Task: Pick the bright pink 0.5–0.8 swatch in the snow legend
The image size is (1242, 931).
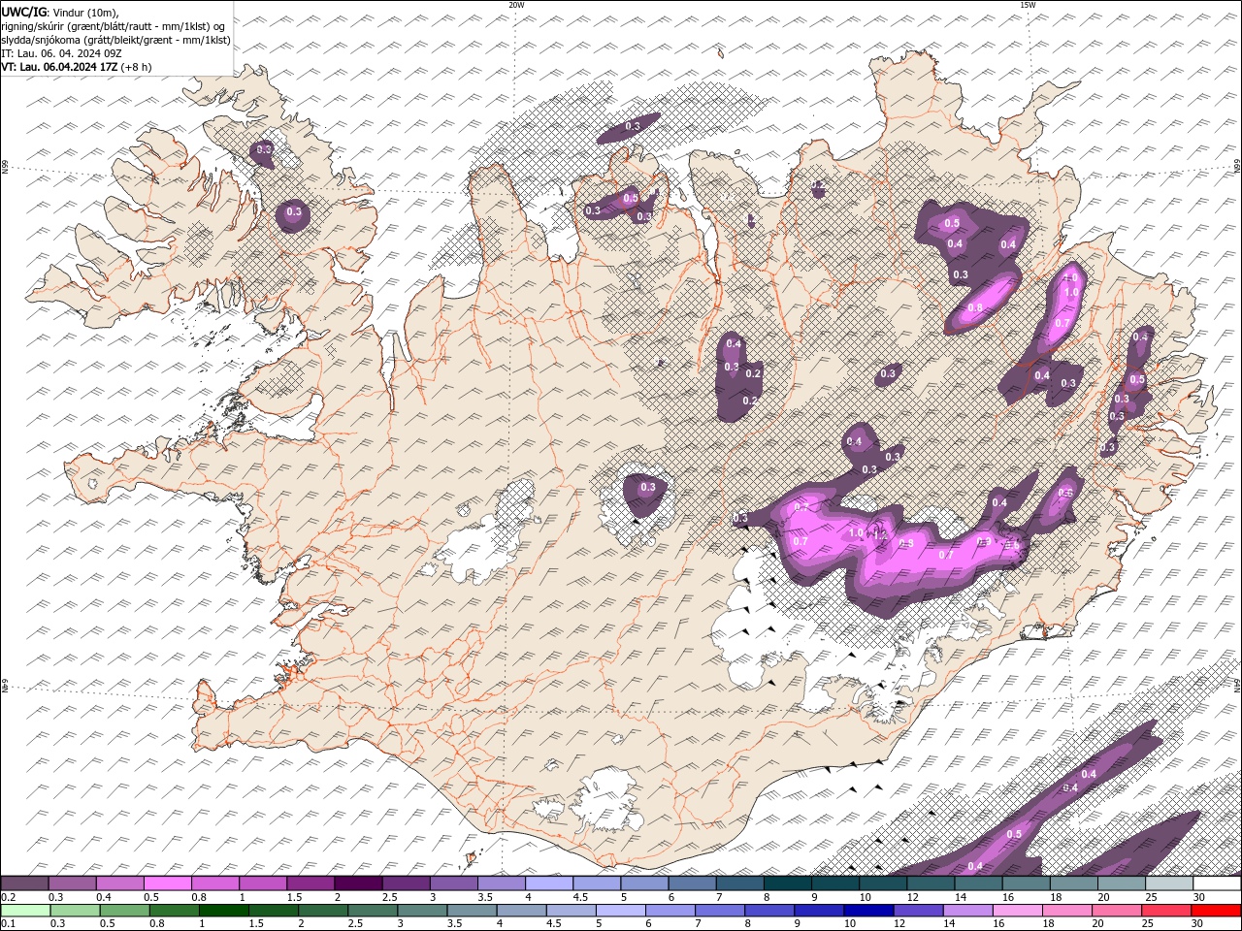Action: 168,883
